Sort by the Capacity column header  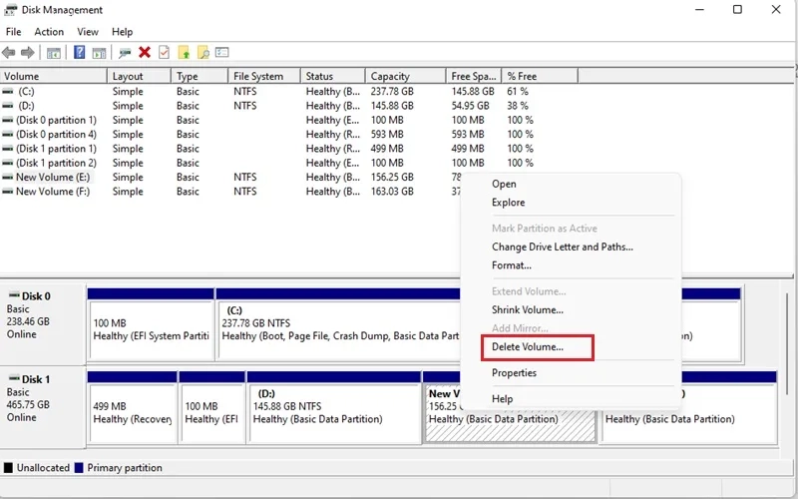406,76
